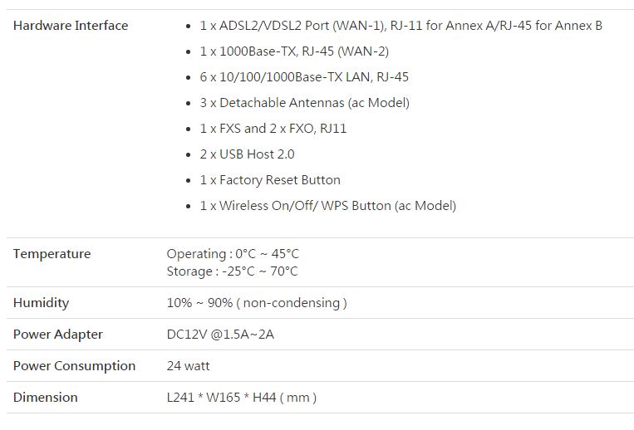Screen dimensions: 634x430
Task: Select the 24 watt value
Action: pyautogui.click(x=188, y=366)
